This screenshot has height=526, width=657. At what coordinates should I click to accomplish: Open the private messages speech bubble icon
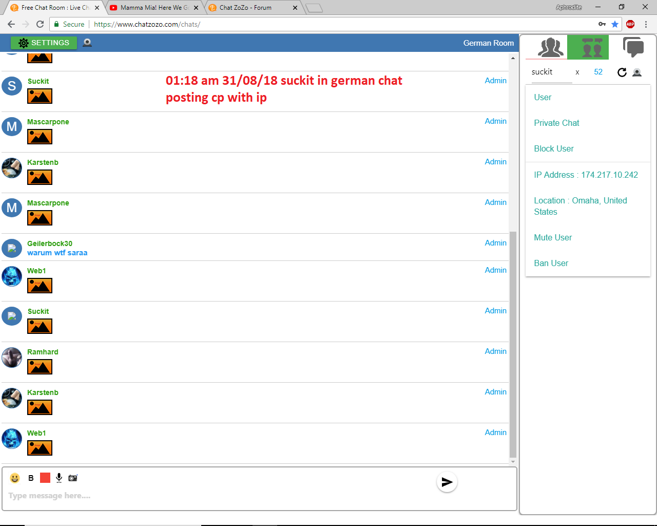(x=633, y=47)
